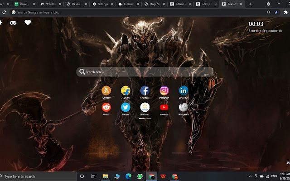The width and height of the screenshot is (290, 181).
Task: Switch to the Delete B tab
Action: click(76, 4)
